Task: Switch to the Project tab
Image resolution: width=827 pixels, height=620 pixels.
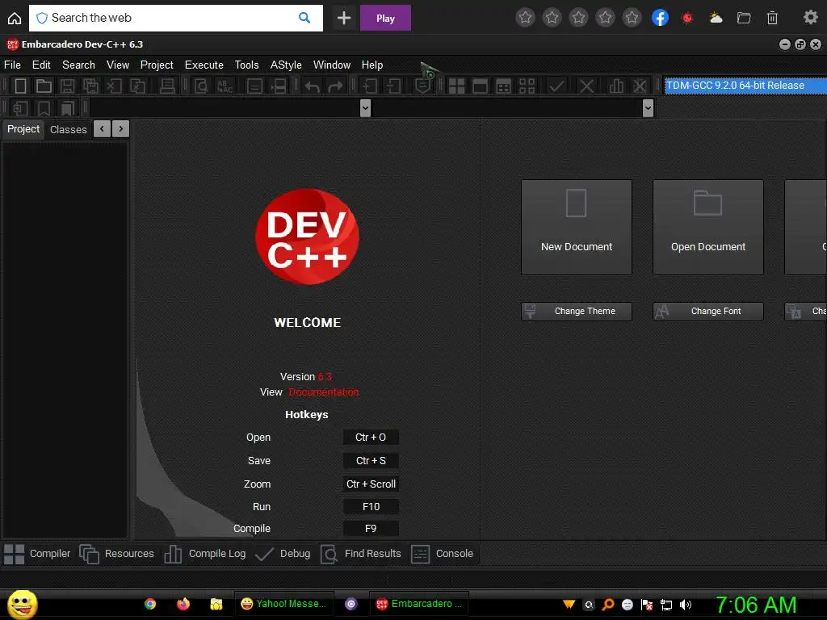Action: click(23, 129)
